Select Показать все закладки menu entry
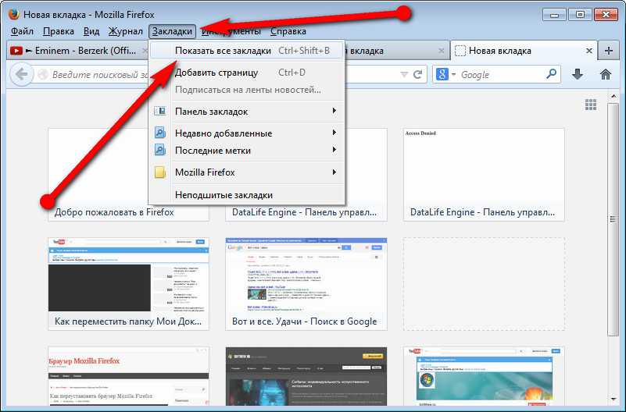Screen dimensions: 626x412 coord(247,51)
